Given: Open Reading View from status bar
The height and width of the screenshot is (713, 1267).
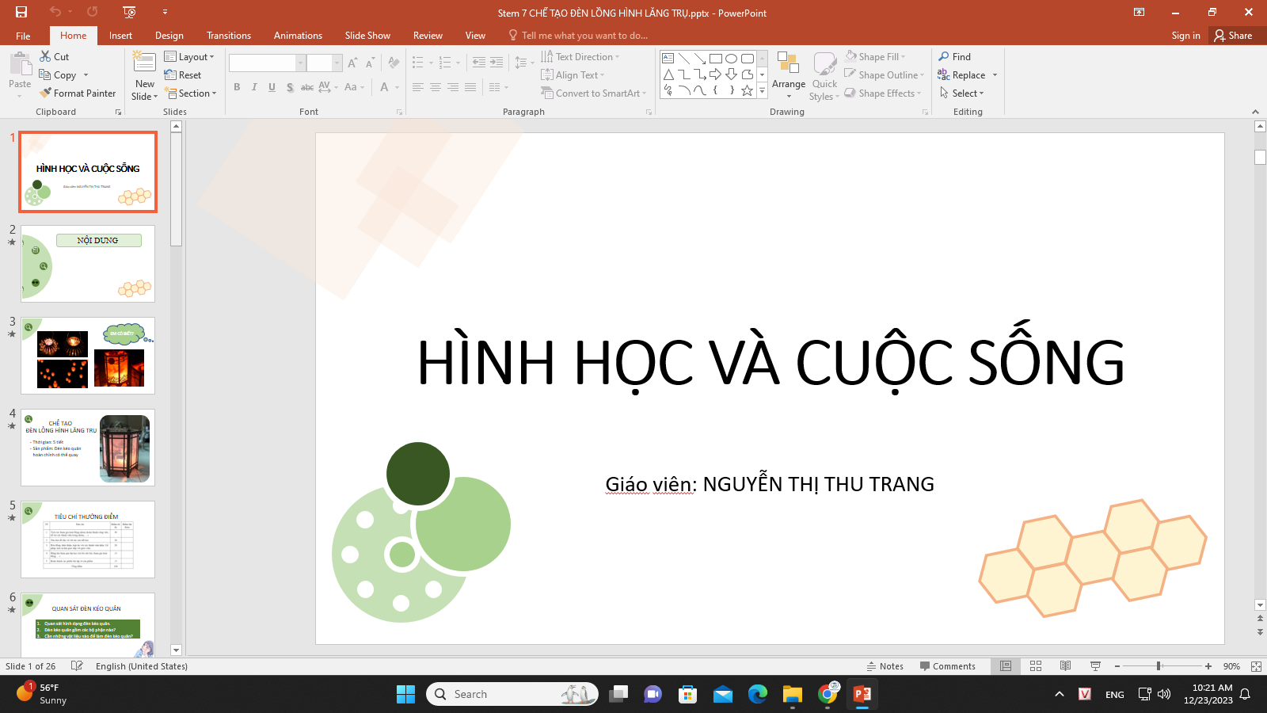Looking at the screenshot, I should [x=1065, y=666].
